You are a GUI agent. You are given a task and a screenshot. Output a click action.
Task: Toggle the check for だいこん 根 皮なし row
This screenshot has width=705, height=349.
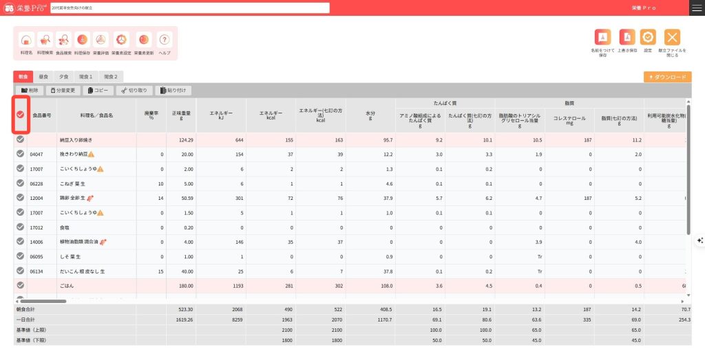[x=20, y=271]
